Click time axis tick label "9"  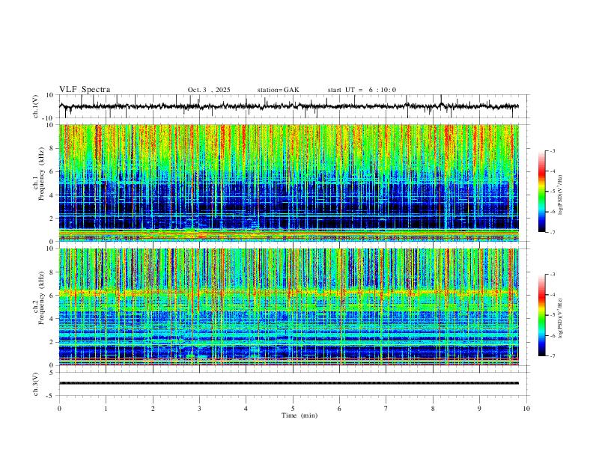pos(479,409)
